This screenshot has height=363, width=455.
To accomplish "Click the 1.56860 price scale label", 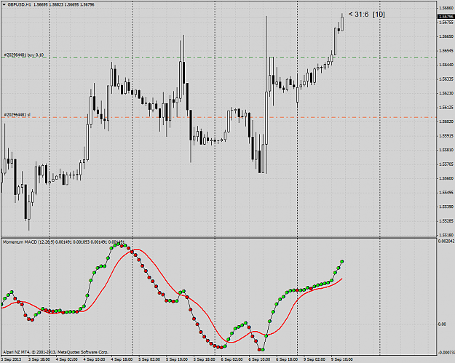I will tap(446, 8).
